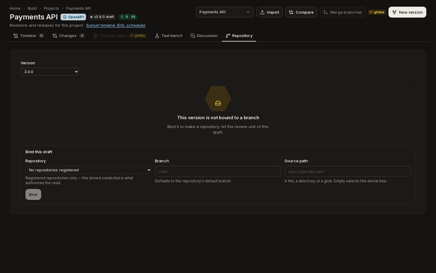This screenshot has height=273, width=436.
Task: Open the Test bench tab
Action: tap(169, 36)
